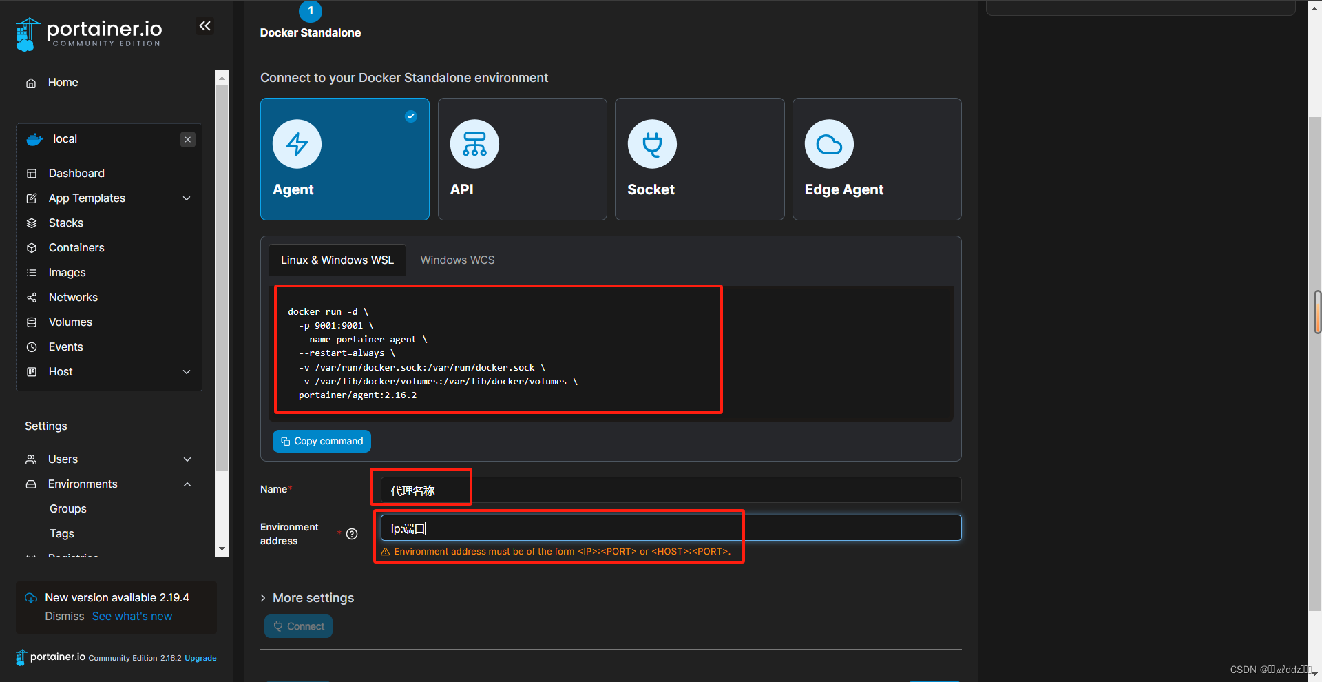Open the Dashboard page
Viewport: 1322px width, 682px height.
(76, 174)
